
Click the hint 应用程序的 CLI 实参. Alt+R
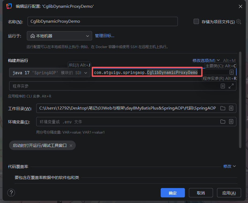coord(29,96)
